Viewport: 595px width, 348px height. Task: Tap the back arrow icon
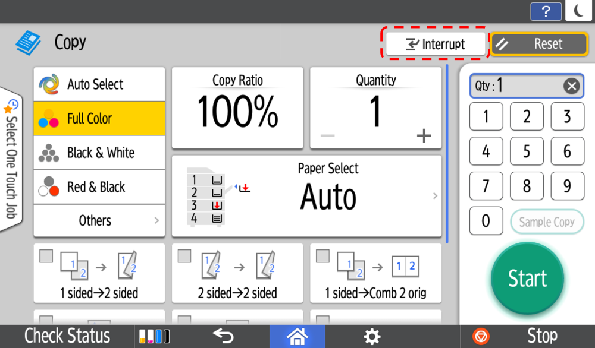point(223,336)
